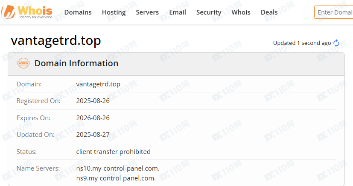The width and height of the screenshot is (353, 186).
Task: Click the client transfer prohibited status
Action: pyautogui.click(x=113, y=151)
